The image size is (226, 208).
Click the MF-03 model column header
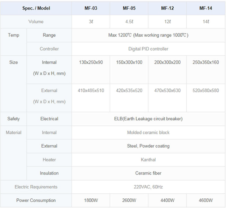tap(91, 8)
